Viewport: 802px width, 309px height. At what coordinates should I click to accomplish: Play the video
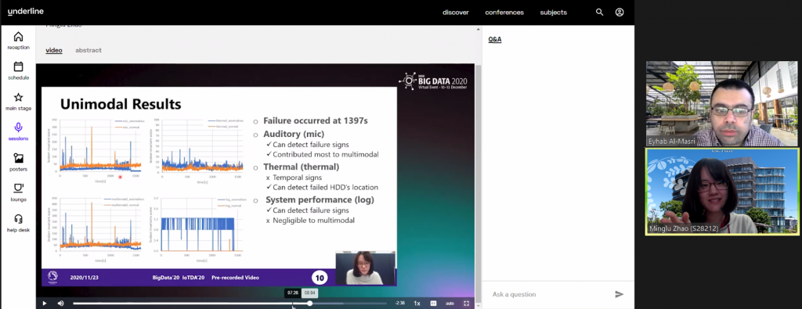click(45, 304)
